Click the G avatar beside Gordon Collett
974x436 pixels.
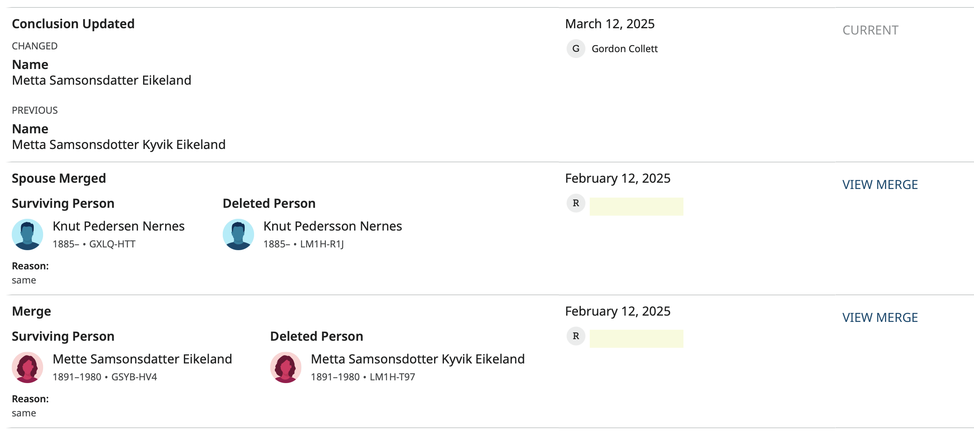point(576,49)
